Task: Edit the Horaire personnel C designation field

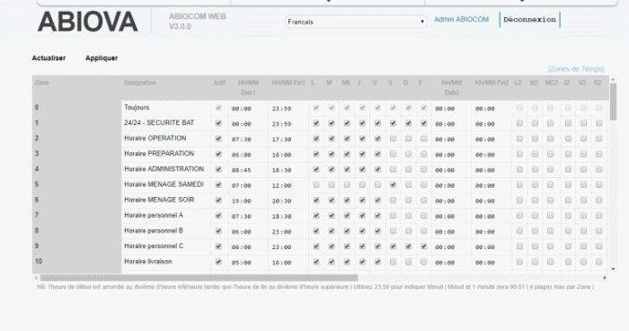Action: pos(166,246)
